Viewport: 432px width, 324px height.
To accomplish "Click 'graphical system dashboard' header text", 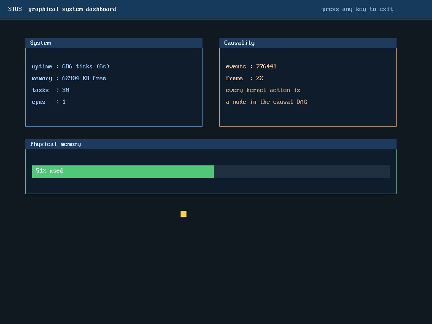I will pyautogui.click(x=72, y=9).
